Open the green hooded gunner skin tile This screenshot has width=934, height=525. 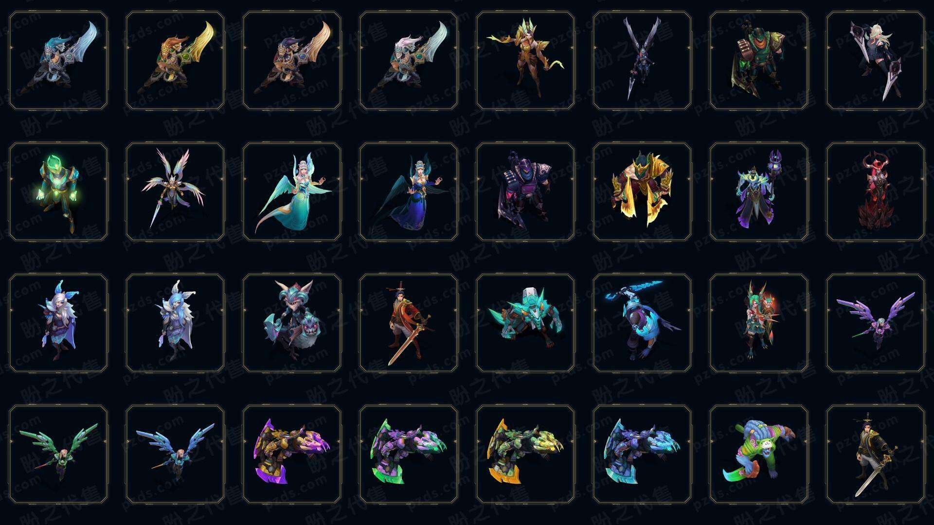759,61
